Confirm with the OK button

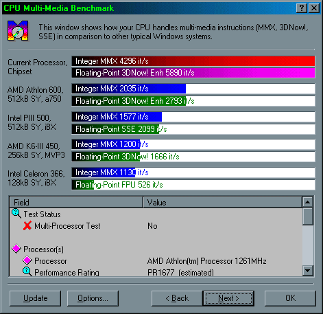coord(290,298)
